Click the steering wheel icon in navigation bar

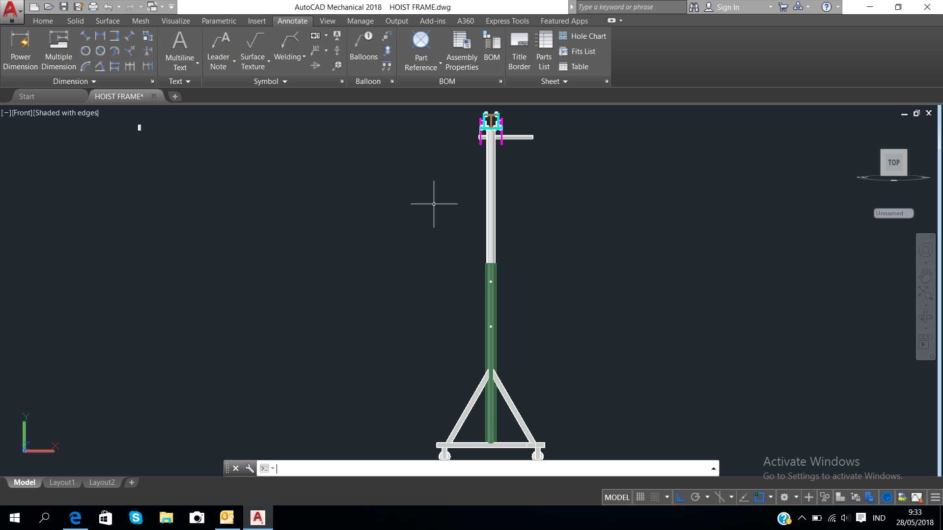[x=925, y=250]
